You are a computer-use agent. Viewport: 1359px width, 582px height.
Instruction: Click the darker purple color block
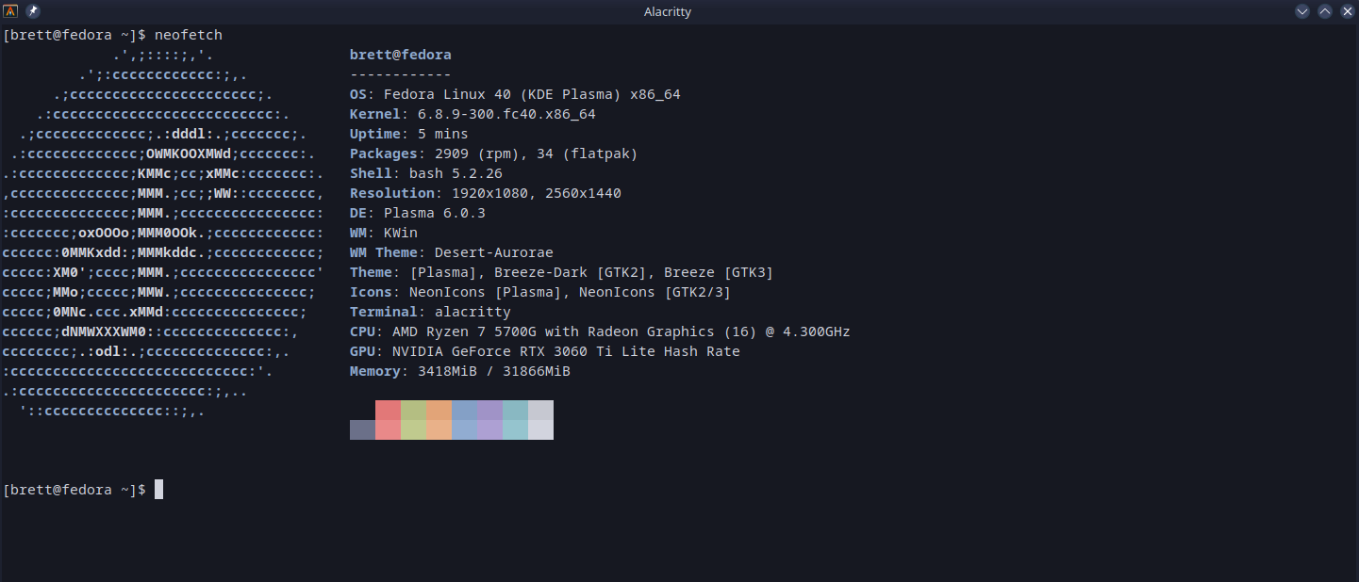[x=489, y=410]
